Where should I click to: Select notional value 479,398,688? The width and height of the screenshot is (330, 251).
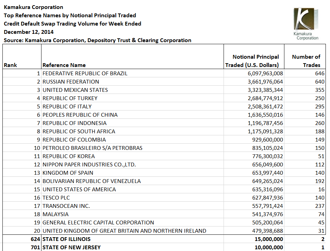pos(268,231)
